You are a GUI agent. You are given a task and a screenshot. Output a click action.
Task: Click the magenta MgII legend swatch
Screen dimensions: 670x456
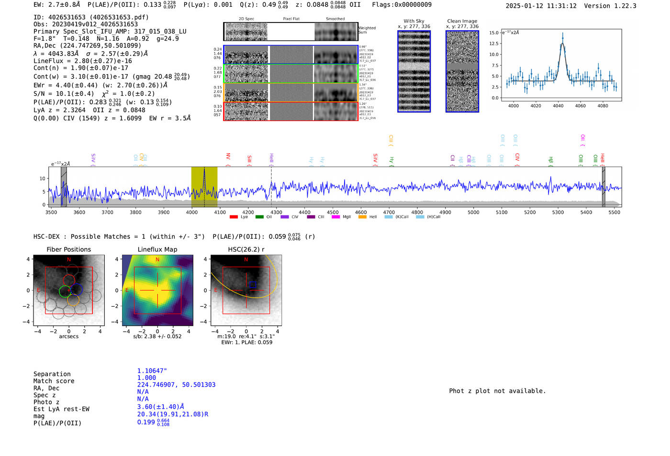tap(335, 217)
